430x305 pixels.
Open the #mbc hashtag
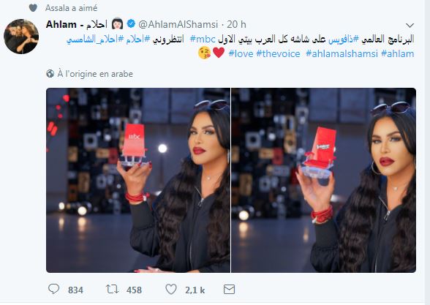tap(203, 39)
